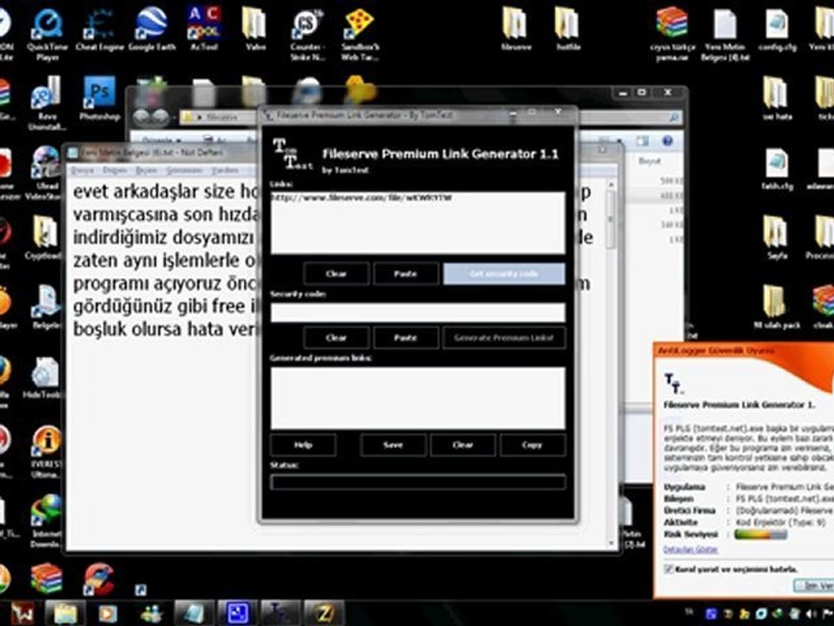Viewport: 834px width, 626px height.
Task: Open TomTest generator taskbar button
Action: (x=281, y=613)
